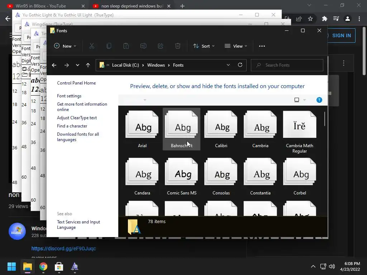Open the layout options dropdown arrow
Image resolution: width=367 pixels, height=275 pixels.
point(305,100)
